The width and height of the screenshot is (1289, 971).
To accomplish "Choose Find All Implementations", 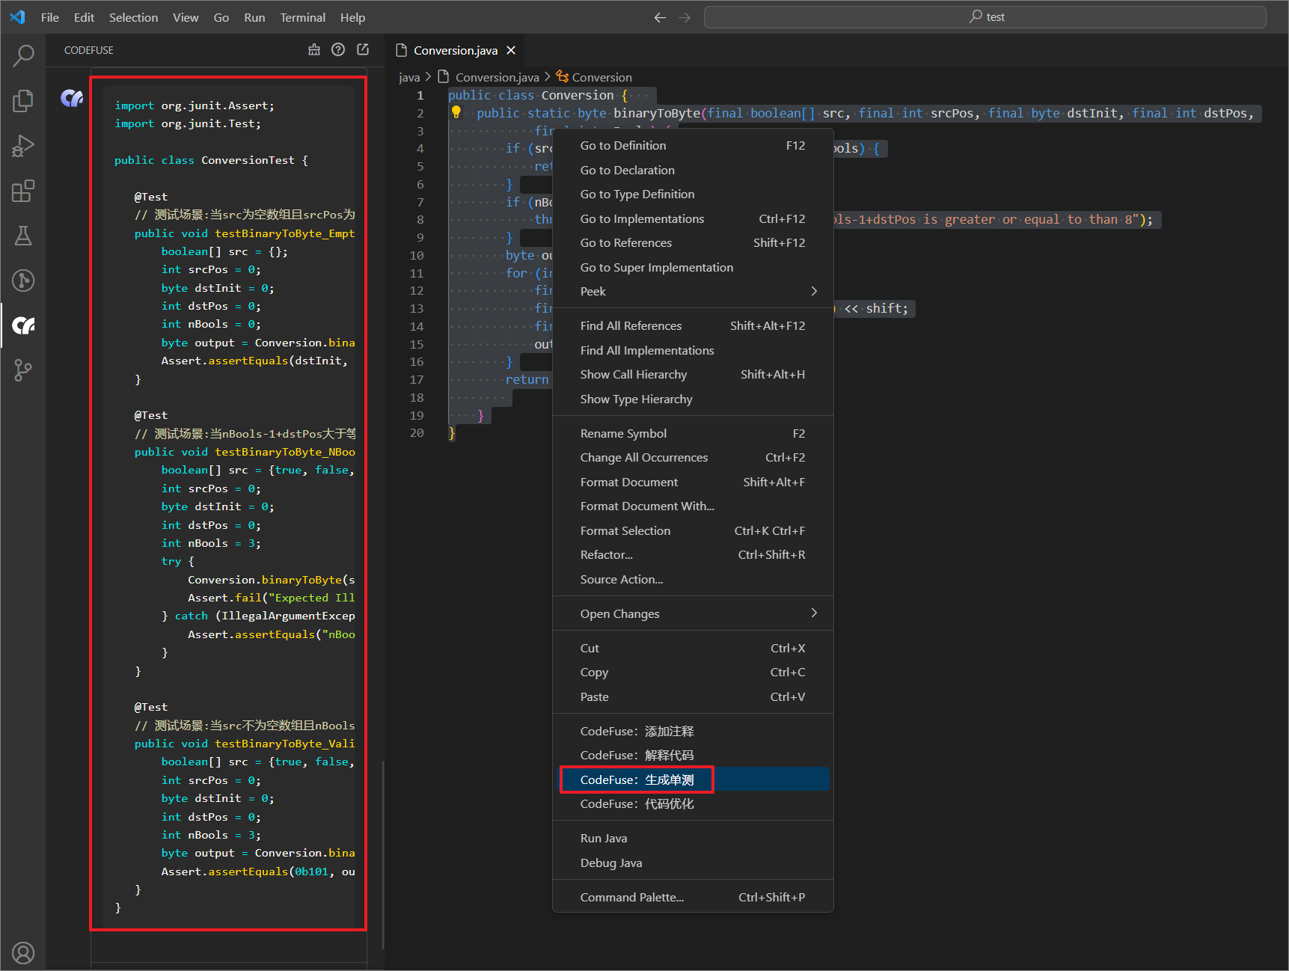I will (x=693, y=350).
